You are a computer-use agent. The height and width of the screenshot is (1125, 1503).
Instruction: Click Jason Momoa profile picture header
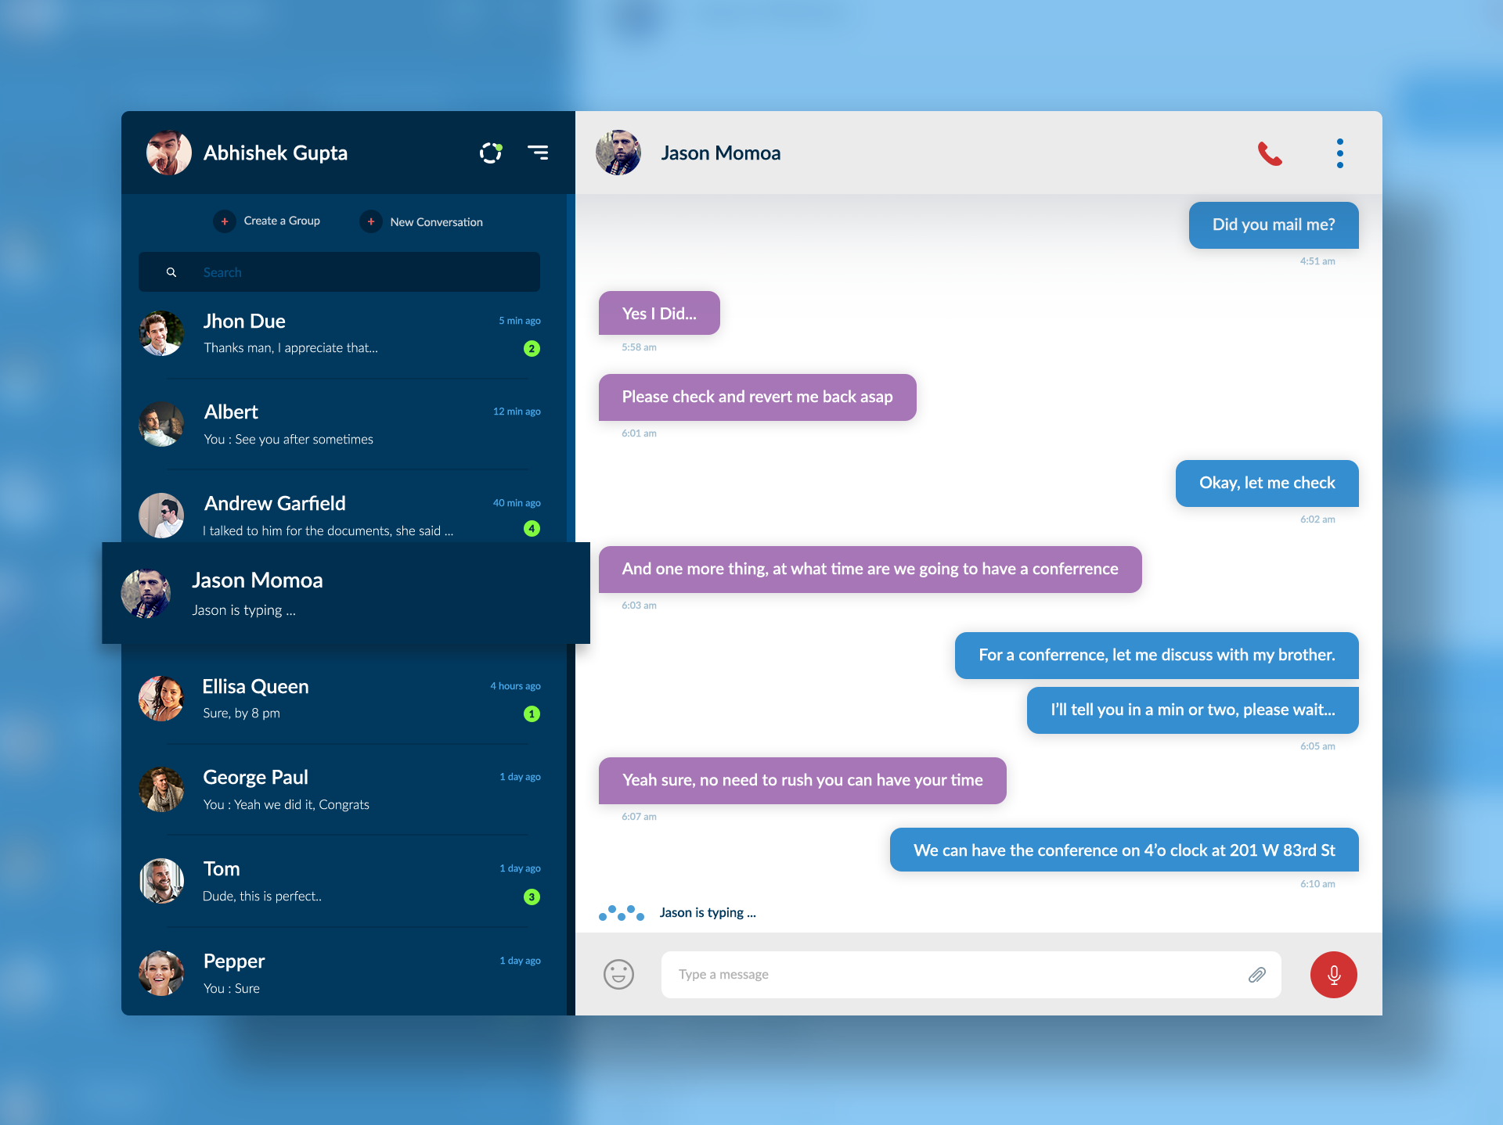[x=621, y=151]
